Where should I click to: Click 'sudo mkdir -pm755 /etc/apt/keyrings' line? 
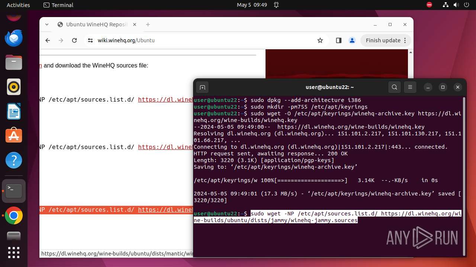(x=309, y=107)
